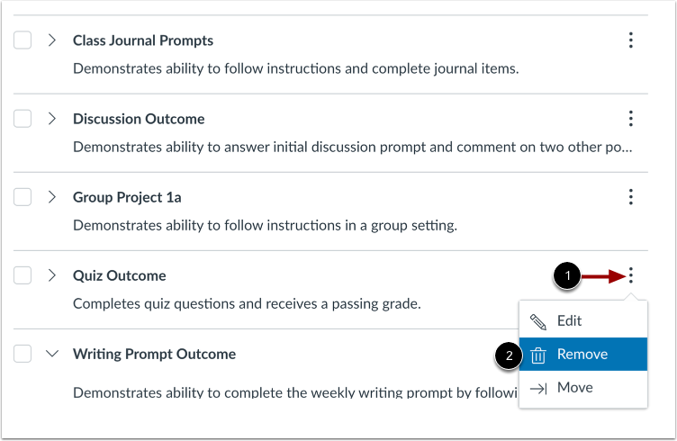
Task: Choose Remove from the context menu
Action: click(x=582, y=355)
